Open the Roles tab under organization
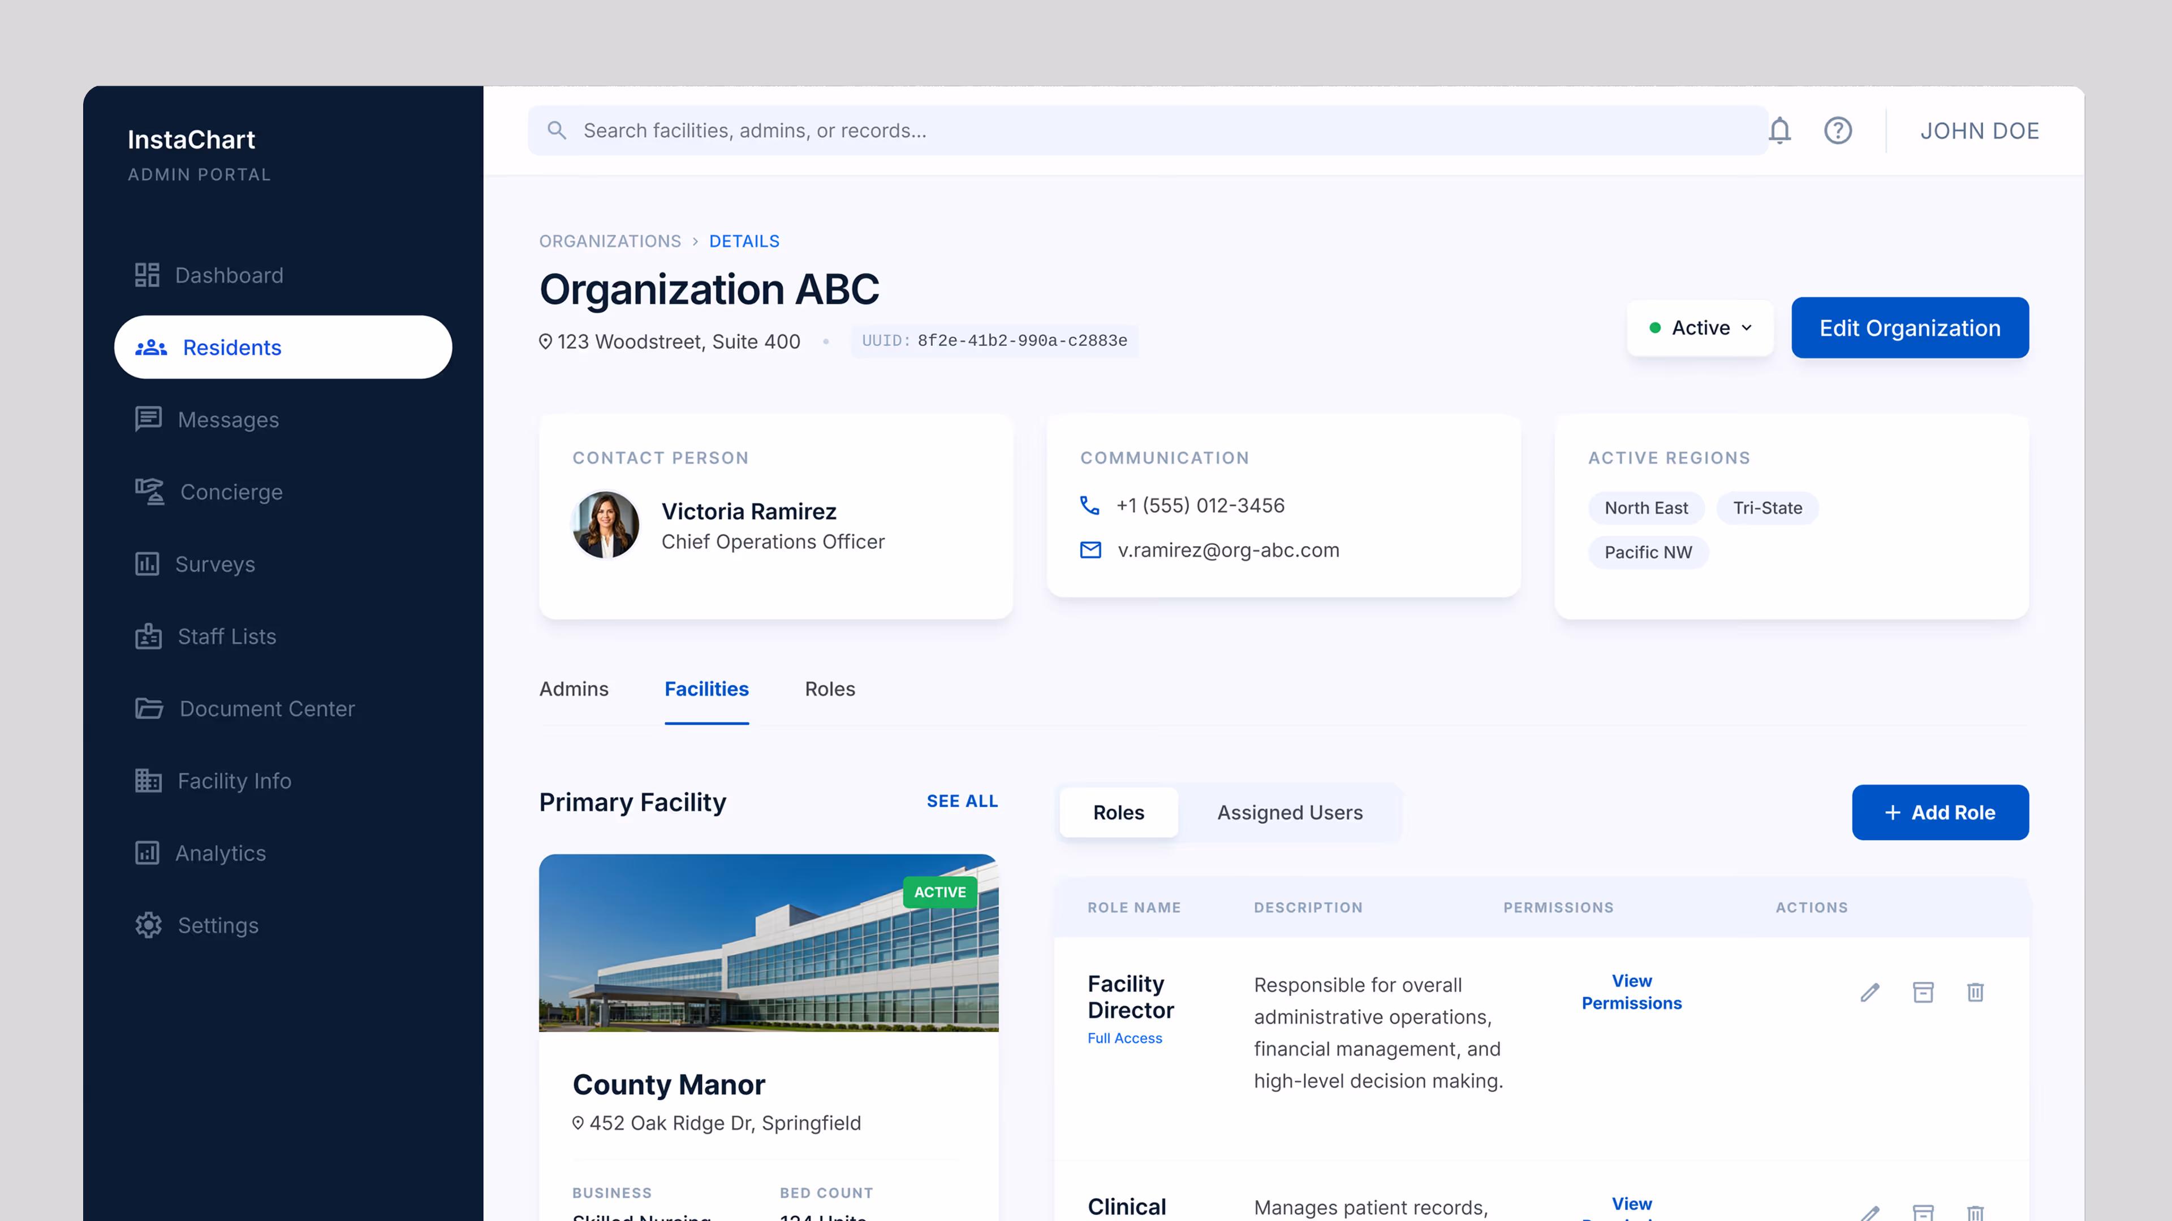This screenshot has height=1221, width=2172. point(830,689)
